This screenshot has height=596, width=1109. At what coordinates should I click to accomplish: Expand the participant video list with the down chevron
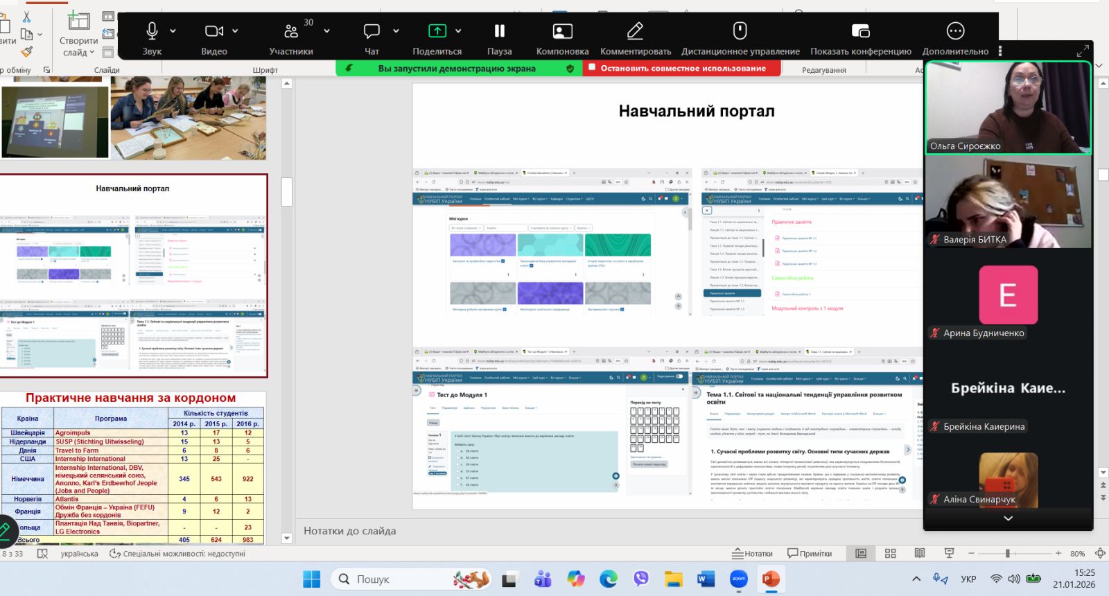point(1008,518)
